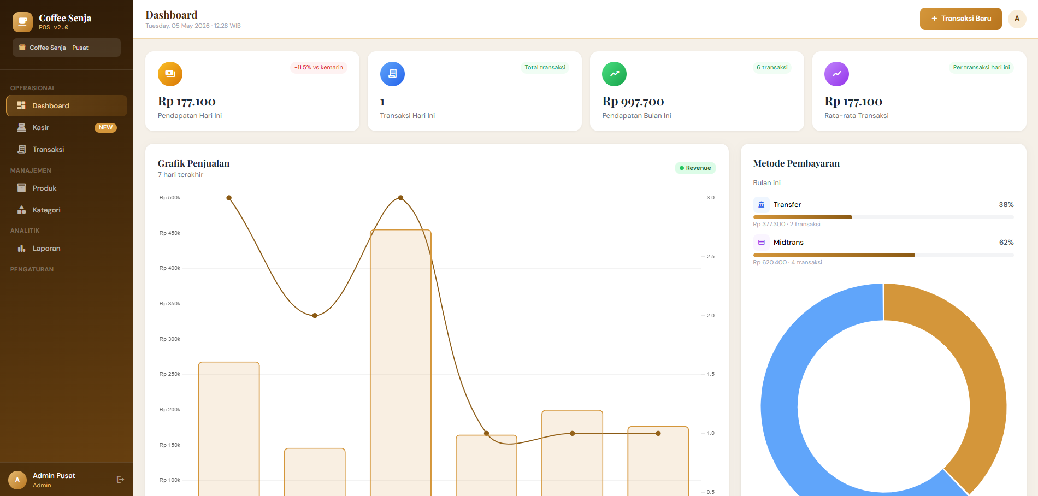Click the Rp 997.700 monthly revenue value
This screenshot has width=1038, height=496.
(633, 102)
